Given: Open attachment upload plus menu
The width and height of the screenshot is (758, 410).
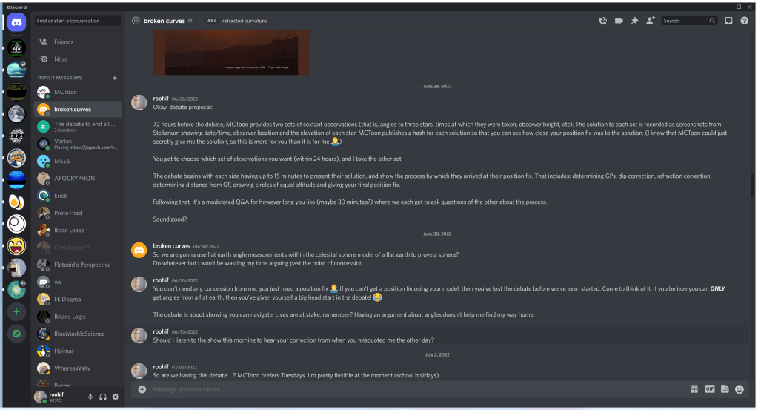Looking at the screenshot, I should coord(142,389).
